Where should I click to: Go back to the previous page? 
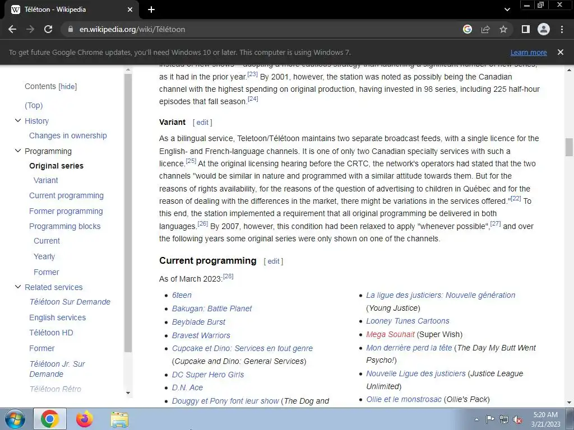pyautogui.click(x=12, y=29)
